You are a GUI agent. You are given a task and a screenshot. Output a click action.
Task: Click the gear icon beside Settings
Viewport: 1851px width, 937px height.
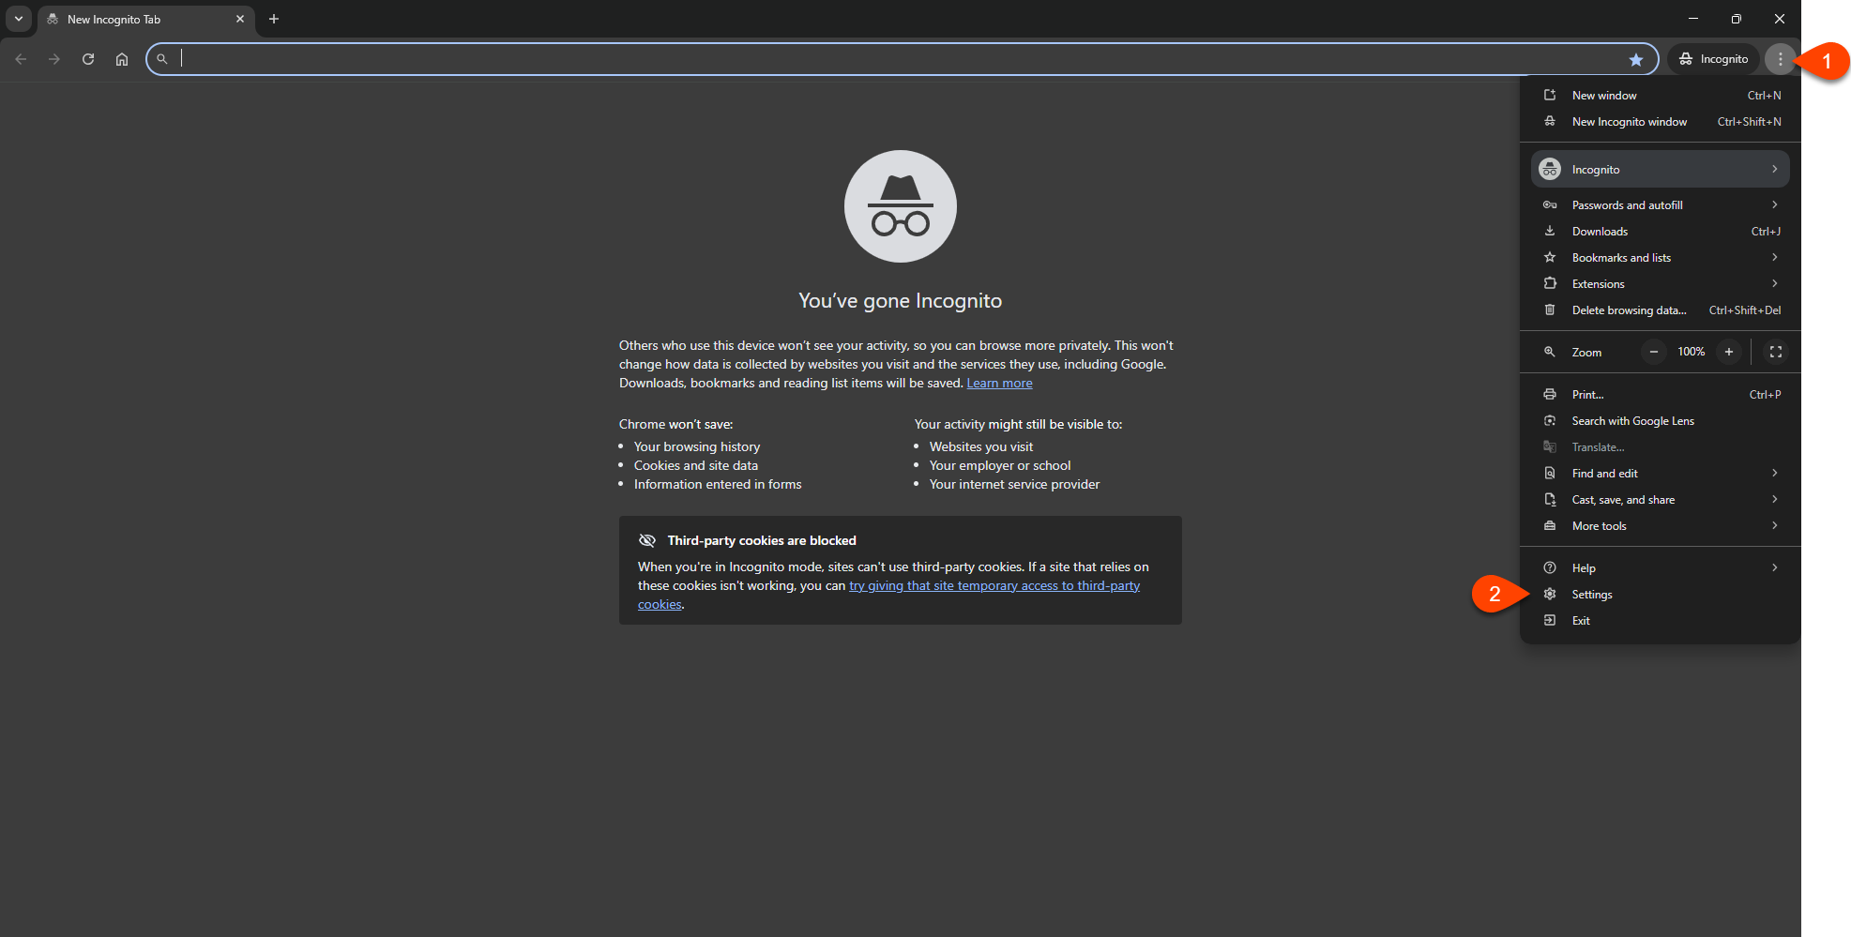tap(1550, 595)
